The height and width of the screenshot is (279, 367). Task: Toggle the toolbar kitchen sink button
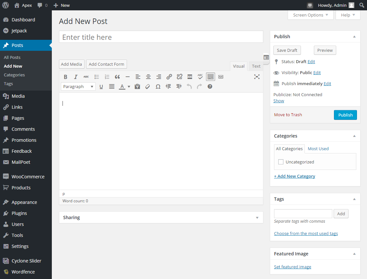point(211,77)
